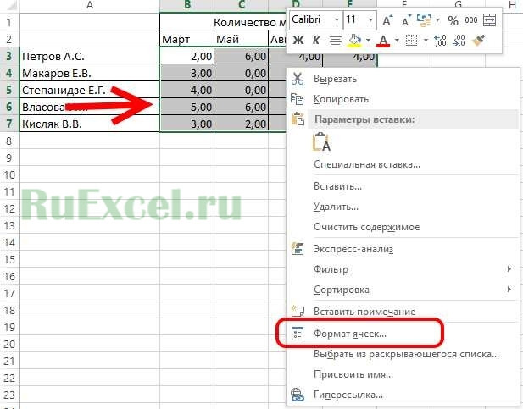Open the borders dropdown arrow

tap(426, 41)
